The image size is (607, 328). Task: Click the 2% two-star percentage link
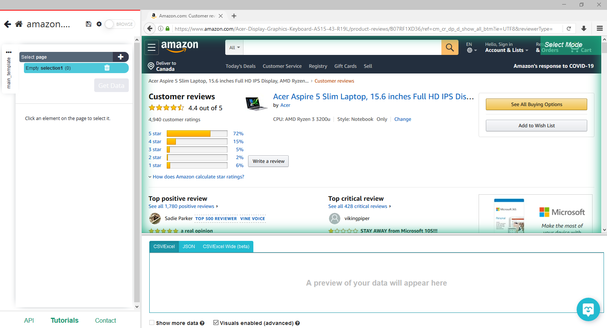pos(240,157)
